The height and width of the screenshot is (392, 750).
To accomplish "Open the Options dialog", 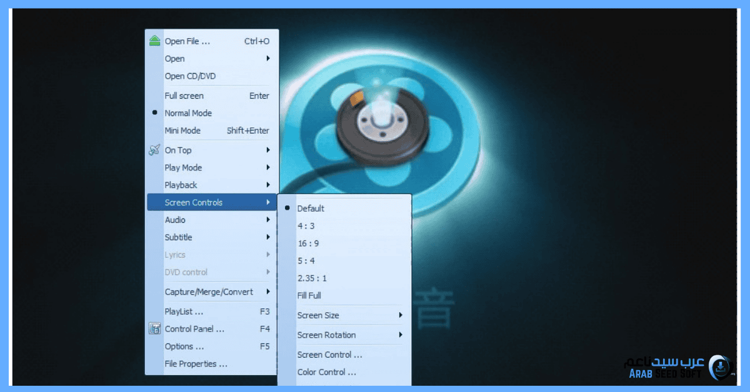I will click(x=181, y=346).
